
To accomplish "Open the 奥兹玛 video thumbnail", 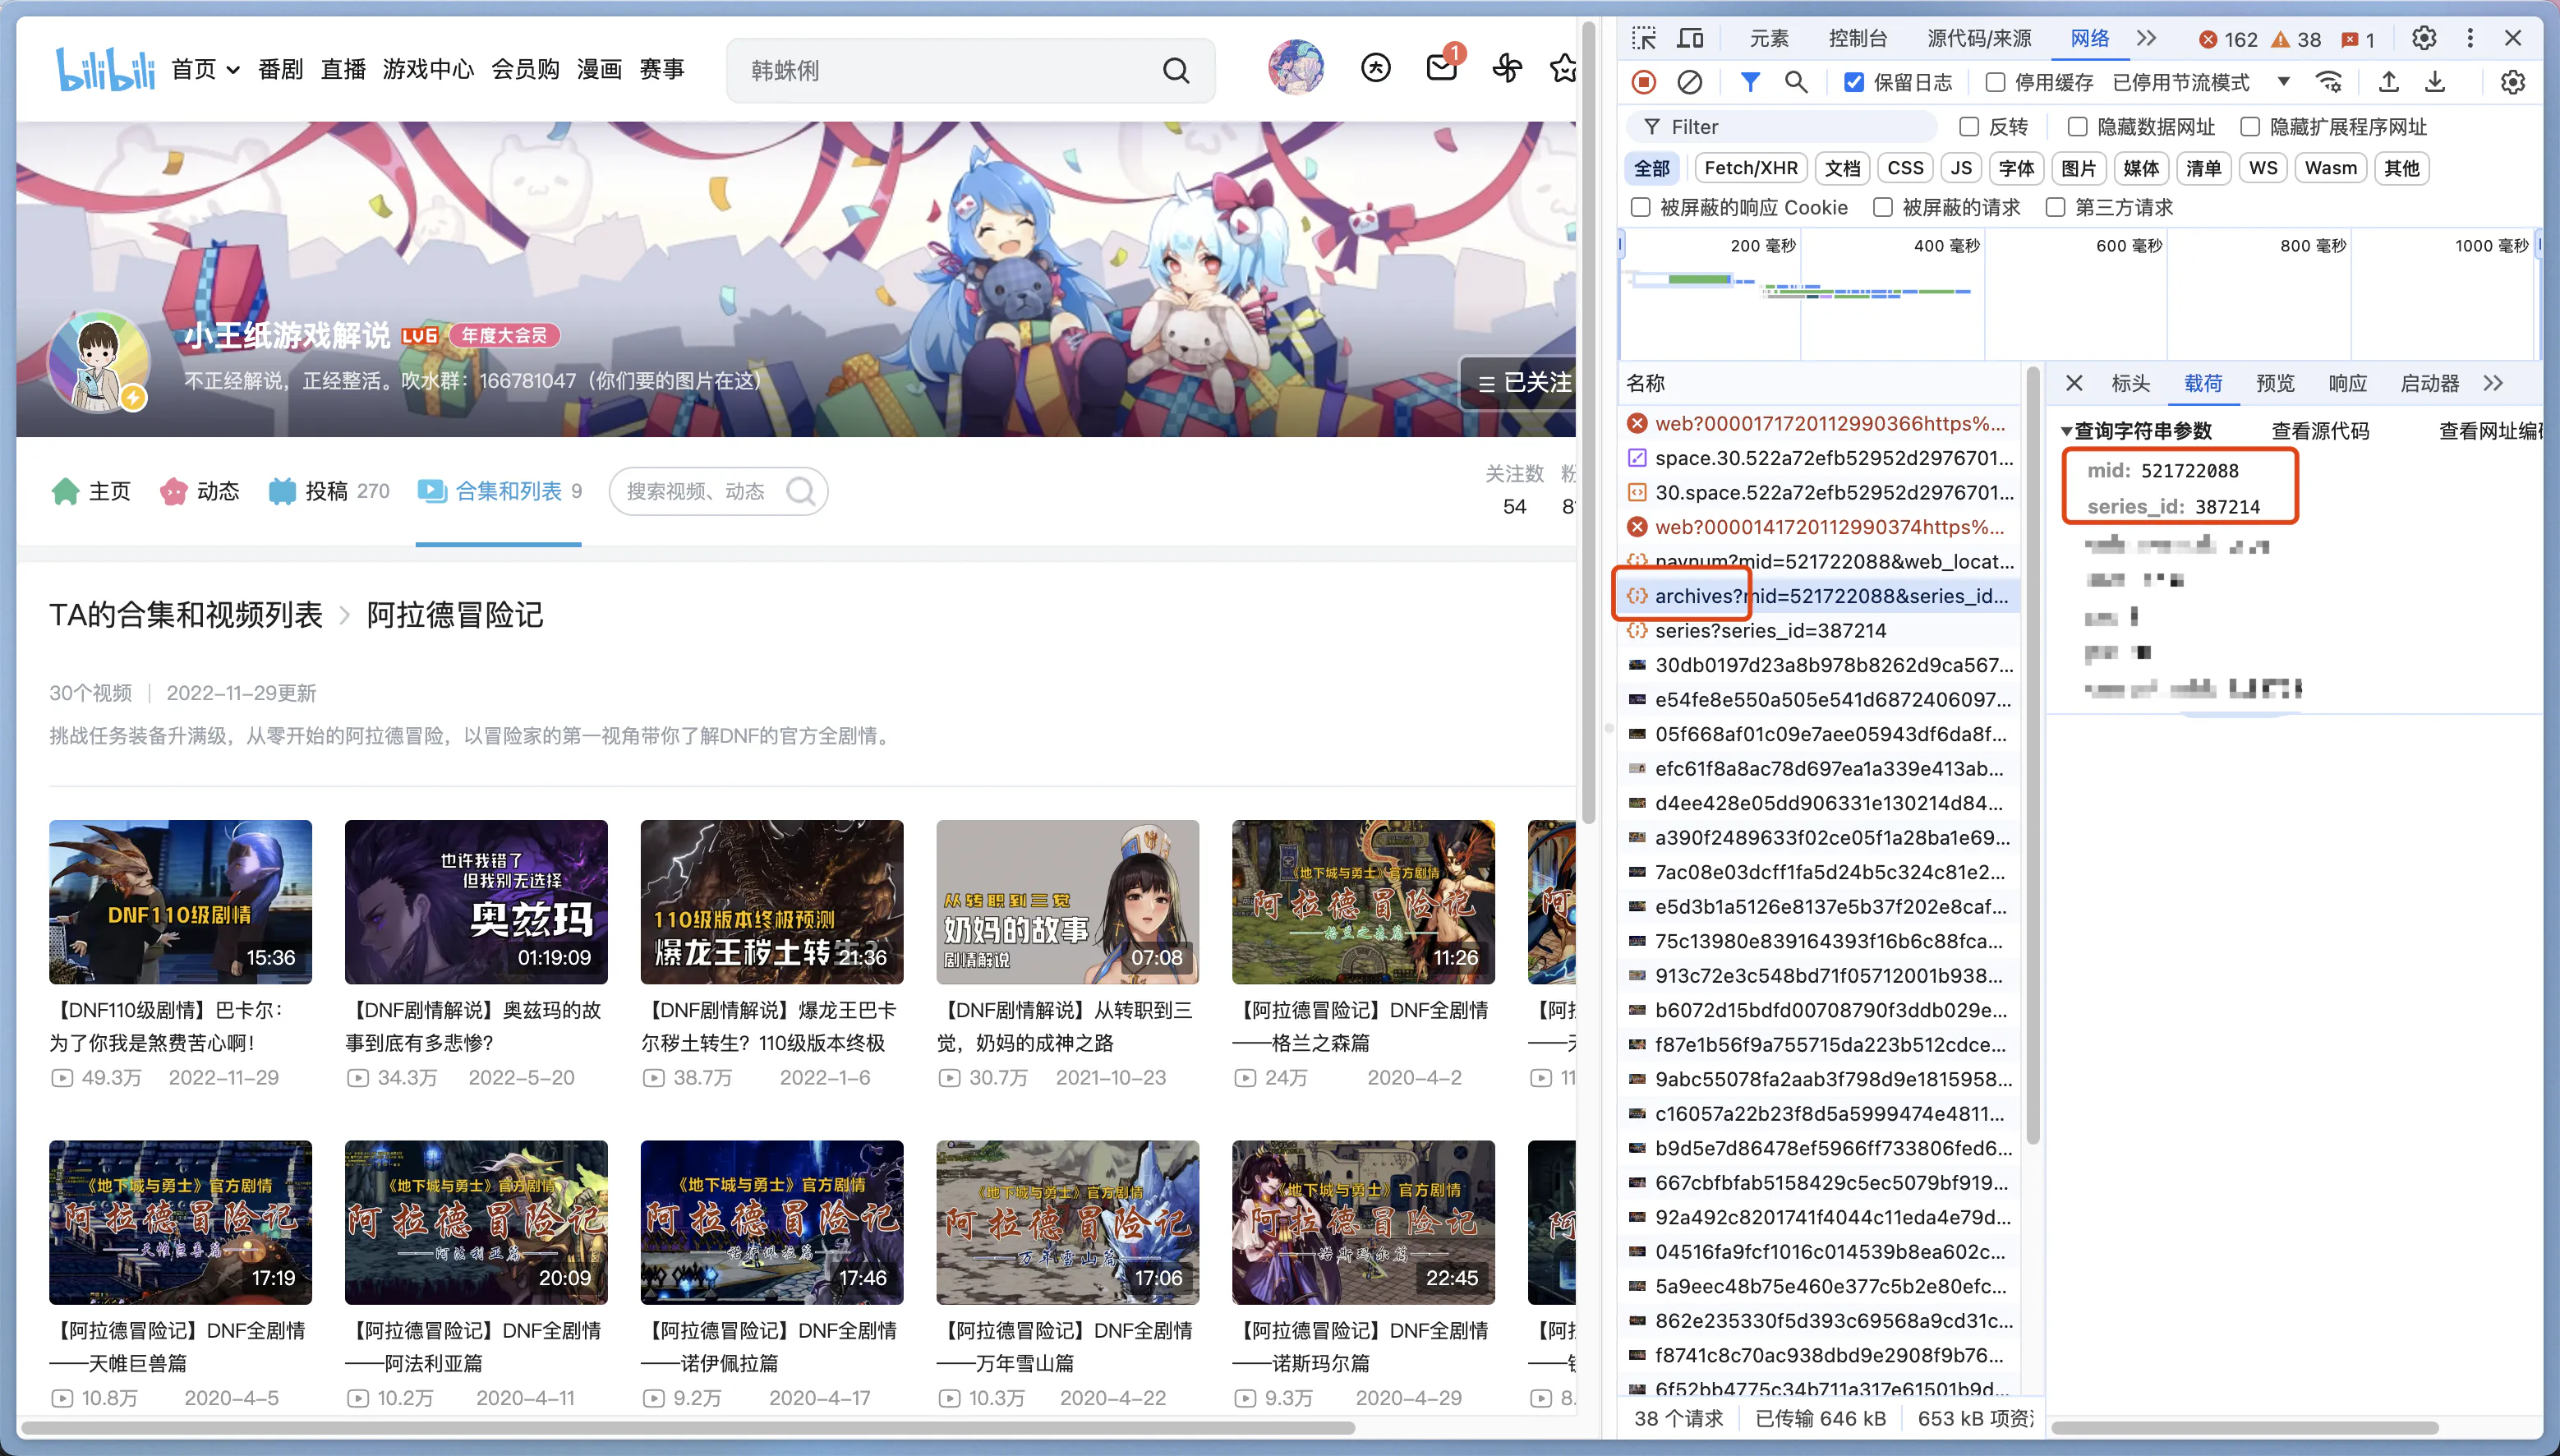I will pos(476,901).
